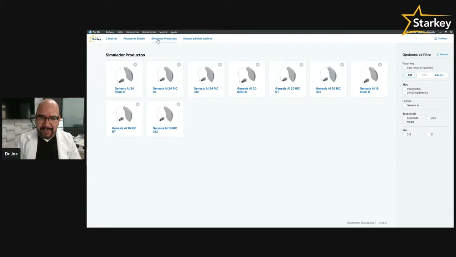This screenshot has height=257, width=456.
Task: Click the Starkey logo in the toolbar
Action: point(95,39)
